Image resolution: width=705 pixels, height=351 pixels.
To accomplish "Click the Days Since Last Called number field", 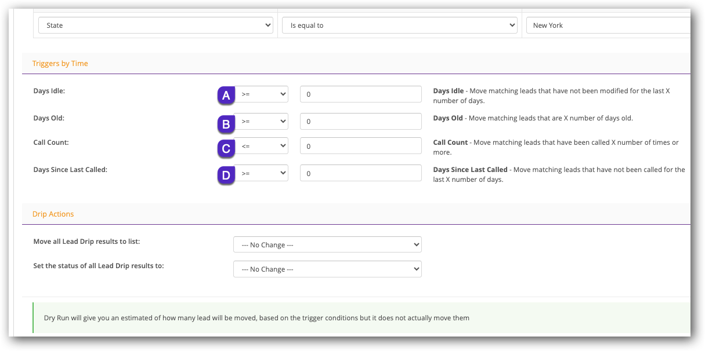I will pyautogui.click(x=360, y=173).
